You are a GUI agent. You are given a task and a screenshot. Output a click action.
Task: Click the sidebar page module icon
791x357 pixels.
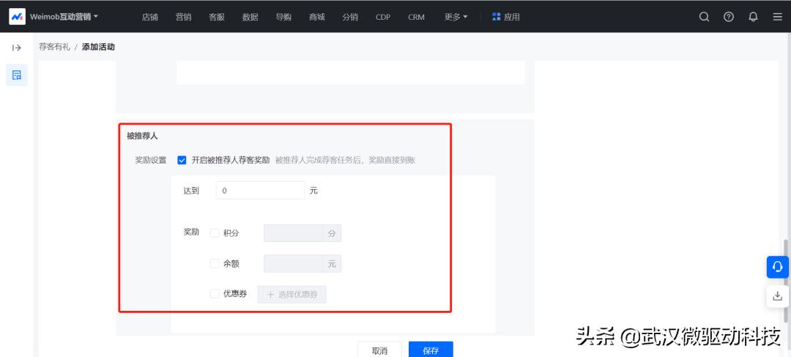tap(17, 76)
